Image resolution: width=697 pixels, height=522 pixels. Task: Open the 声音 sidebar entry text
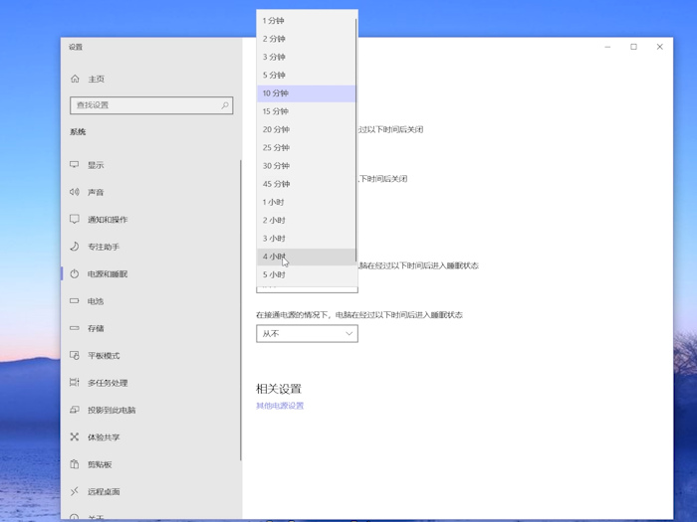96,192
